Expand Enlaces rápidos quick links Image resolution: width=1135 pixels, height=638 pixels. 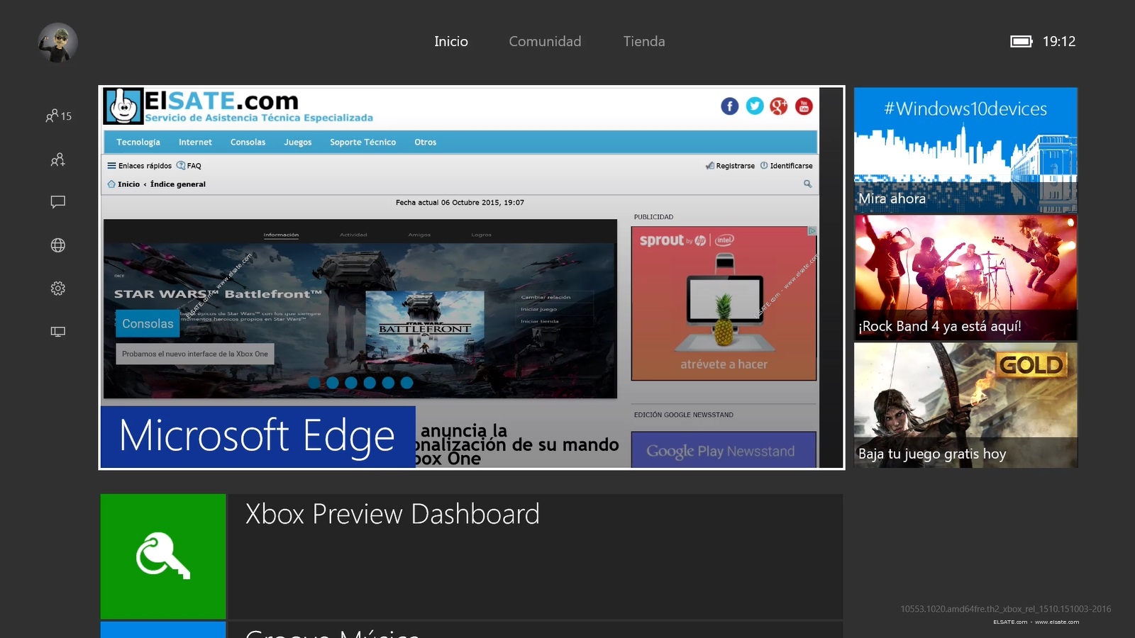click(140, 166)
